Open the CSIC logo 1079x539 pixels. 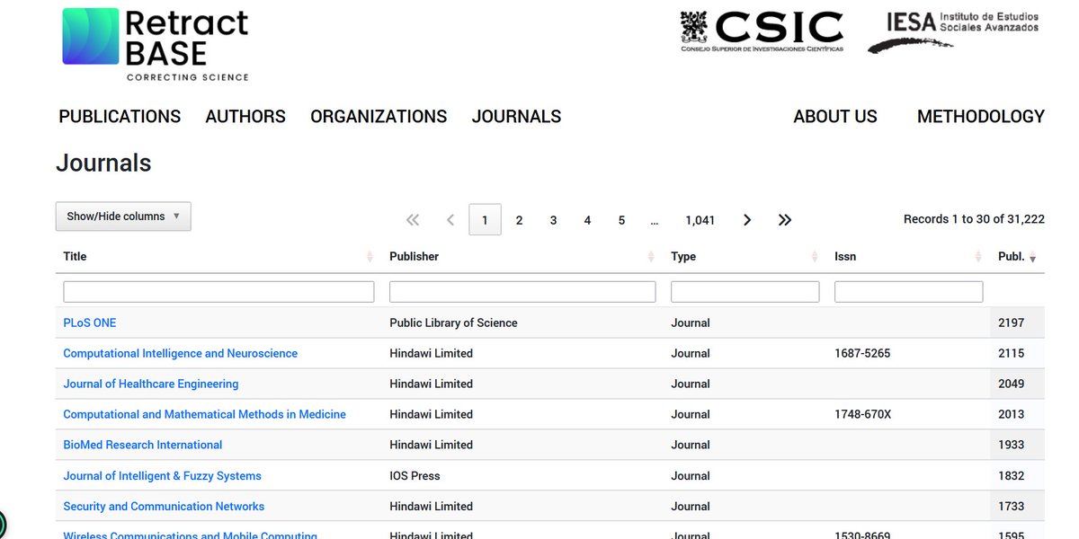pyautogui.click(x=762, y=31)
